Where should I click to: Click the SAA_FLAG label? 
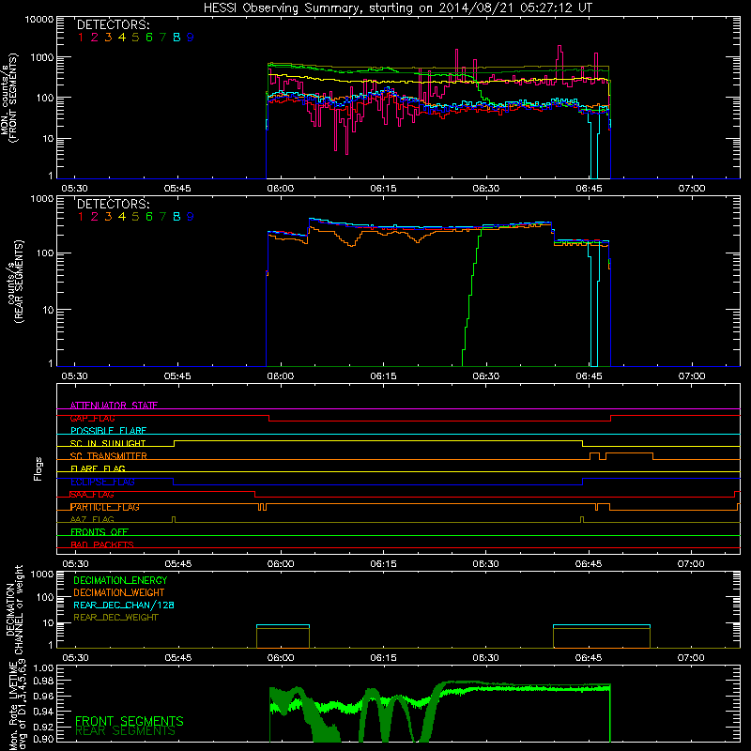(92, 495)
